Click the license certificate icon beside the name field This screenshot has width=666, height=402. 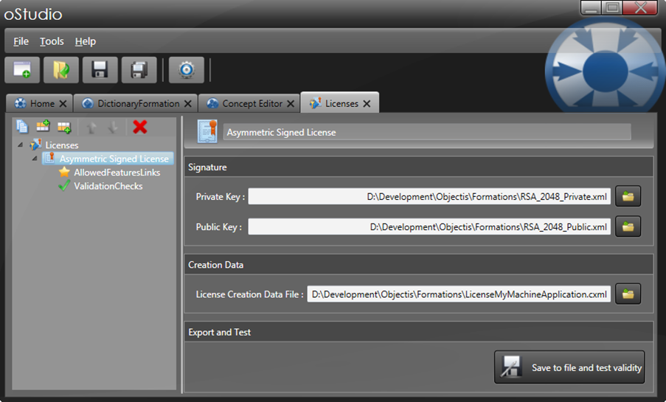point(207,131)
